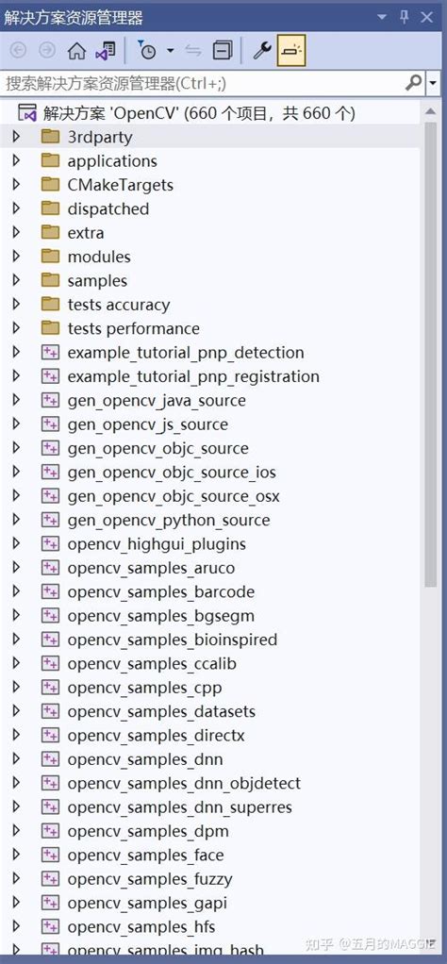The height and width of the screenshot is (964, 447).
Task: Click the vertical scrollbar thumb
Action: tap(430, 354)
